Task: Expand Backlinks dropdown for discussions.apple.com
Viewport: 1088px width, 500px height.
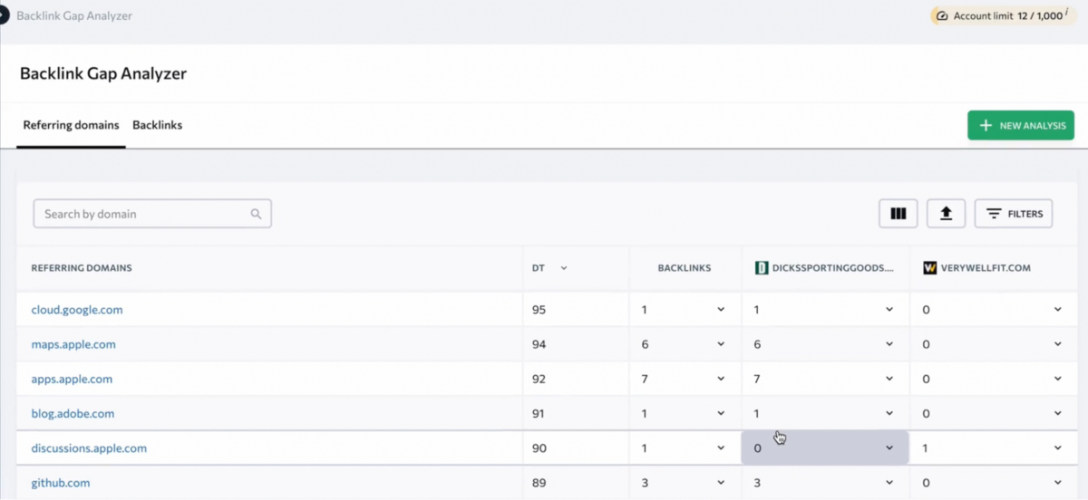Action: click(721, 448)
